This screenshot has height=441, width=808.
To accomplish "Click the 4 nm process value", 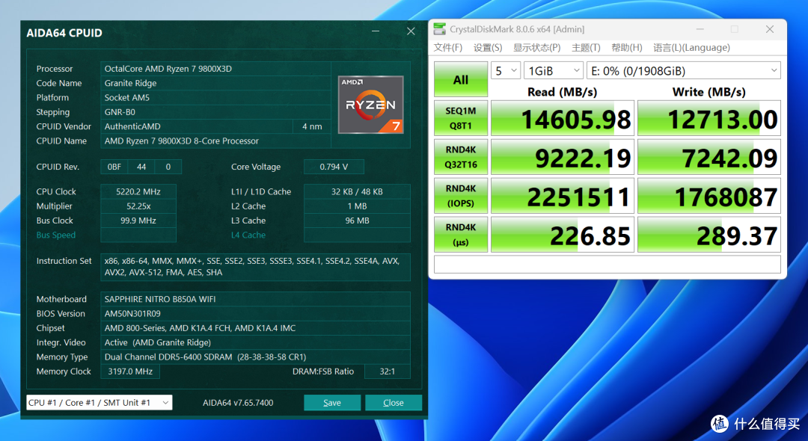I will click(x=312, y=126).
